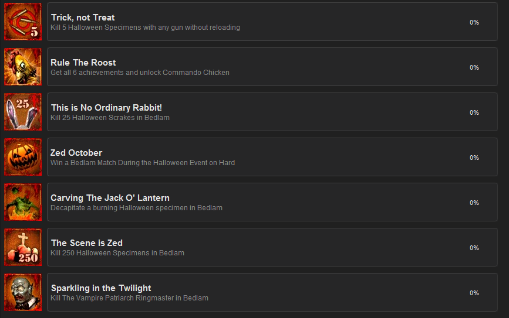Click description about Kill 25 Halloween Scrakes
This screenshot has width=509, height=318.
tap(110, 118)
